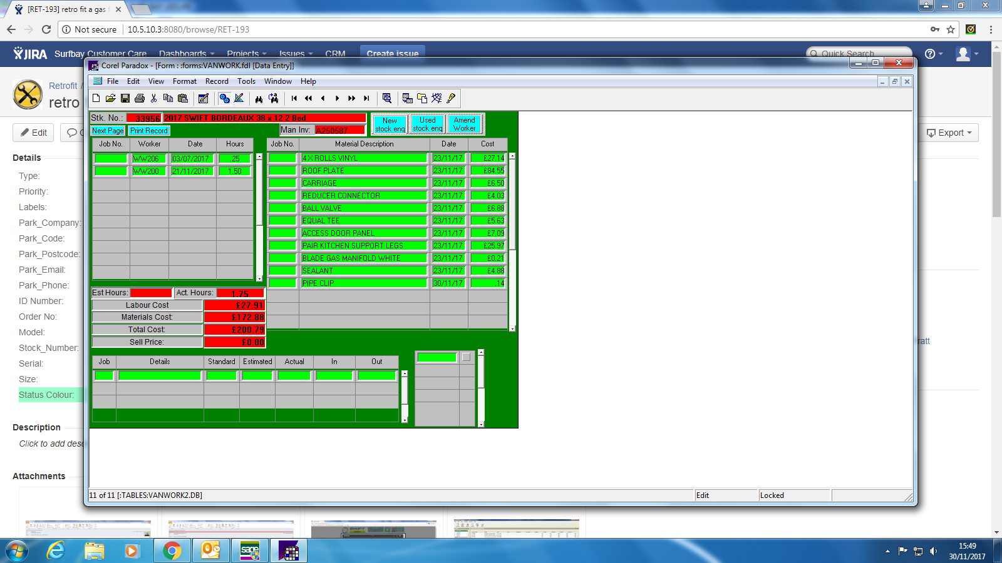Click the Paste clipboard icon
This screenshot has width=1002, height=563.
click(x=183, y=98)
